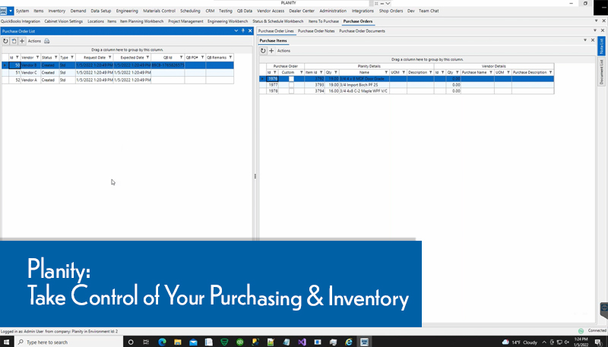
Task: Sort by the QB PO# column header
Action: click(192, 57)
